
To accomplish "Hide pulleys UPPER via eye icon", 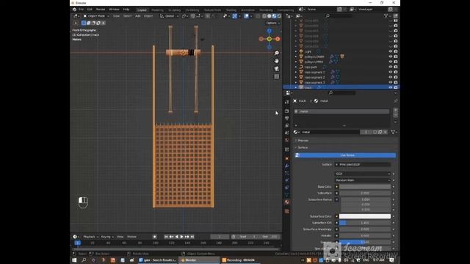I will tap(390, 62).
